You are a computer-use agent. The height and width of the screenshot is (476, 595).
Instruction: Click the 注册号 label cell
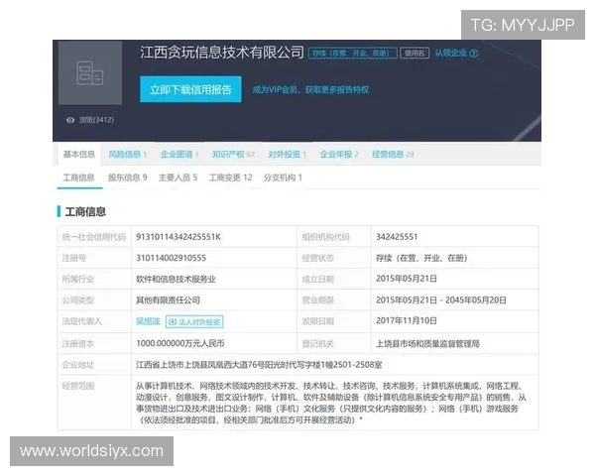pos(94,258)
